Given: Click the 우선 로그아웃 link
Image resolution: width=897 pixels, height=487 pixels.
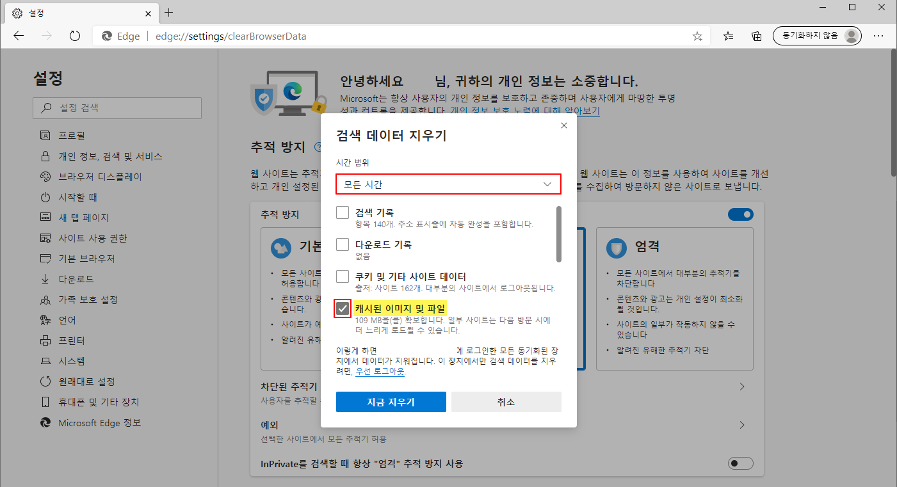Looking at the screenshot, I should pyautogui.click(x=380, y=371).
